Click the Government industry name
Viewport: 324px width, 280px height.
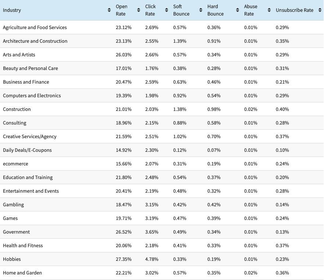click(x=17, y=232)
